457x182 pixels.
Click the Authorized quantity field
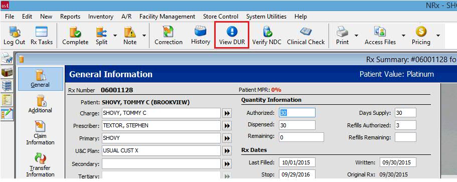(297, 113)
